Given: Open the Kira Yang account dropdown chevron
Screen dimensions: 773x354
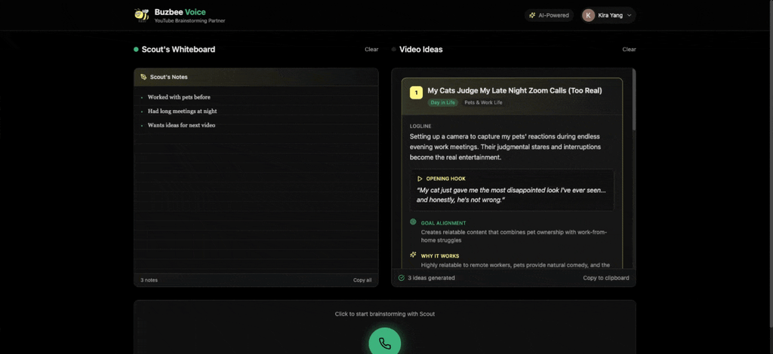Looking at the screenshot, I should point(629,15).
